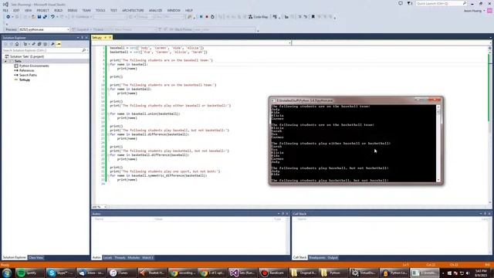Click the search magnifier in Solution Explorer

(x=84, y=50)
